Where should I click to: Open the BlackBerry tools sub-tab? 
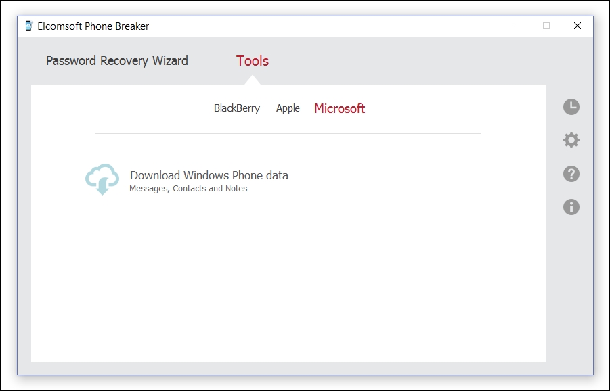[236, 108]
